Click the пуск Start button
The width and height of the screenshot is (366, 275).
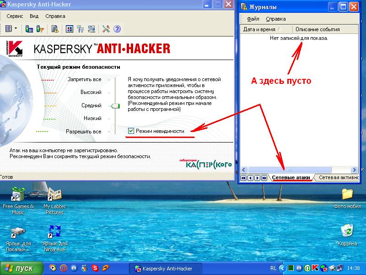(19, 268)
